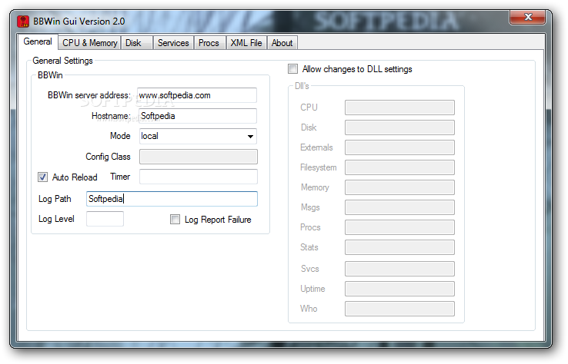Viewport: 568px width, 364px height.
Task: Open the Disk tab
Action: 137,43
